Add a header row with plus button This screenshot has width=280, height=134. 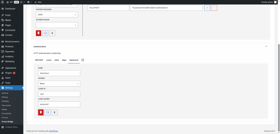point(207,8)
